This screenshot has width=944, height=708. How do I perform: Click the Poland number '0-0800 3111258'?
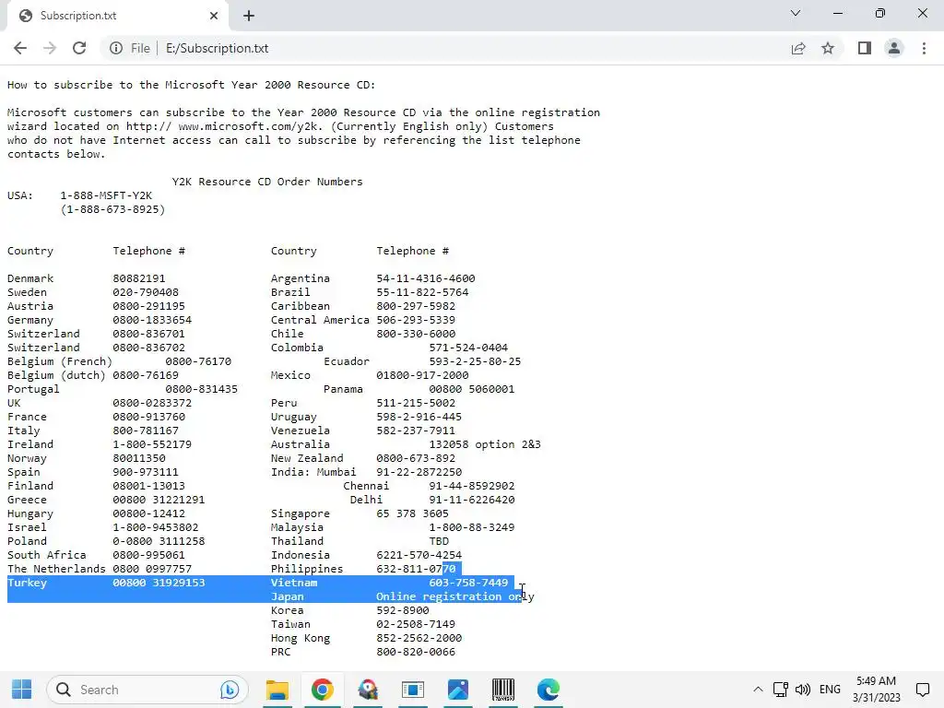159,541
